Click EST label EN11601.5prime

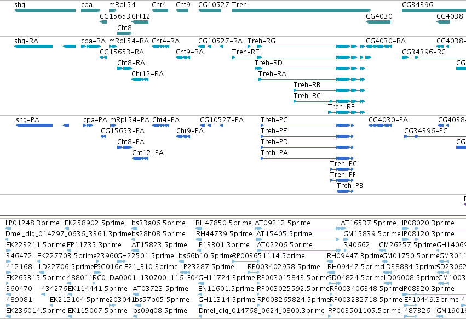point(226,289)
